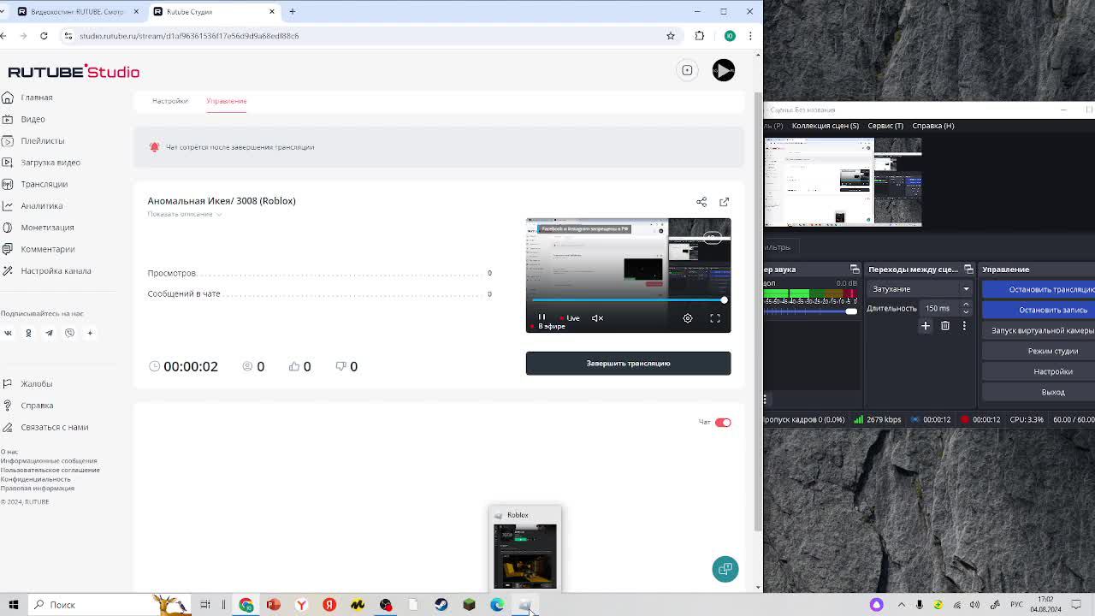Screen dimensions: 1095x616
Task: Open Настройка канала in sidebar
Action: [56, 271]
